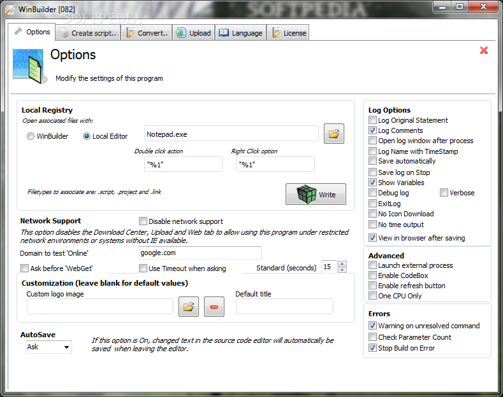The image size is (503, 397).
Task: Browse for local editor executable folder icon
Action: tap(334, 134)
